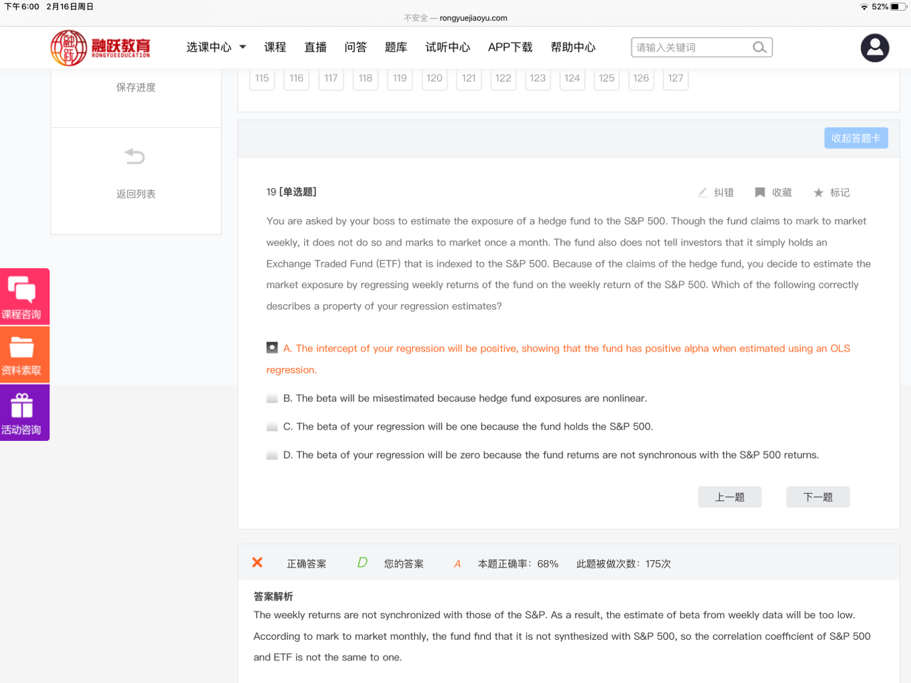Go to 直播 in navigation
Screen dimensions: 911x683
tap(315, 47)
